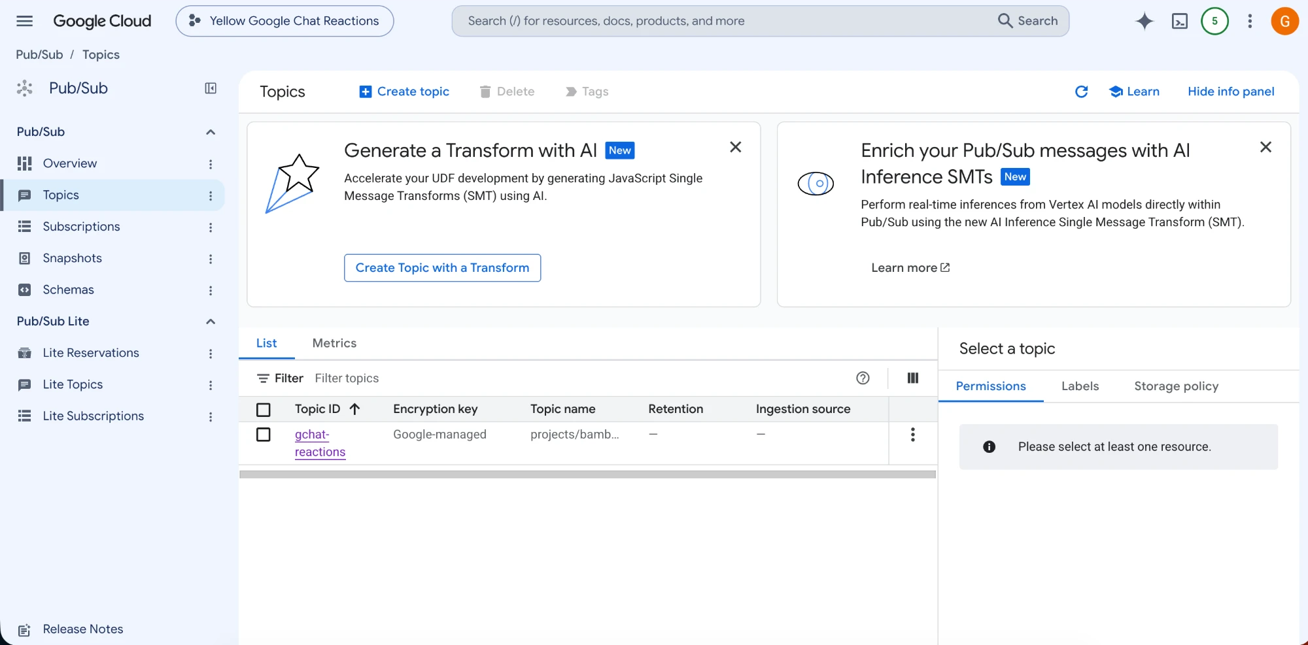Open more options next to Overview
This screenshot has height=645, width=1308.
pyautogui.click(x=211, y=164)
